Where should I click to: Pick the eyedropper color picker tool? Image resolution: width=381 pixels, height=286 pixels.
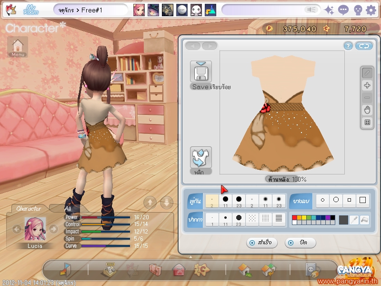pos(354,220)
